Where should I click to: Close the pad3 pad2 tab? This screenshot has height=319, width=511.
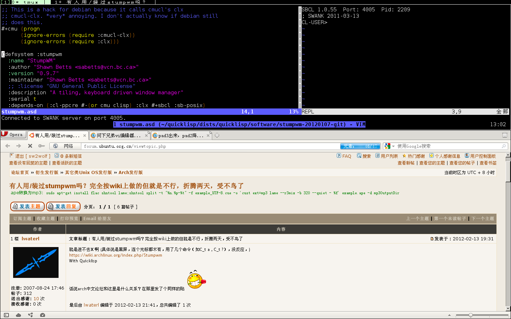click(x=208, y=135)
